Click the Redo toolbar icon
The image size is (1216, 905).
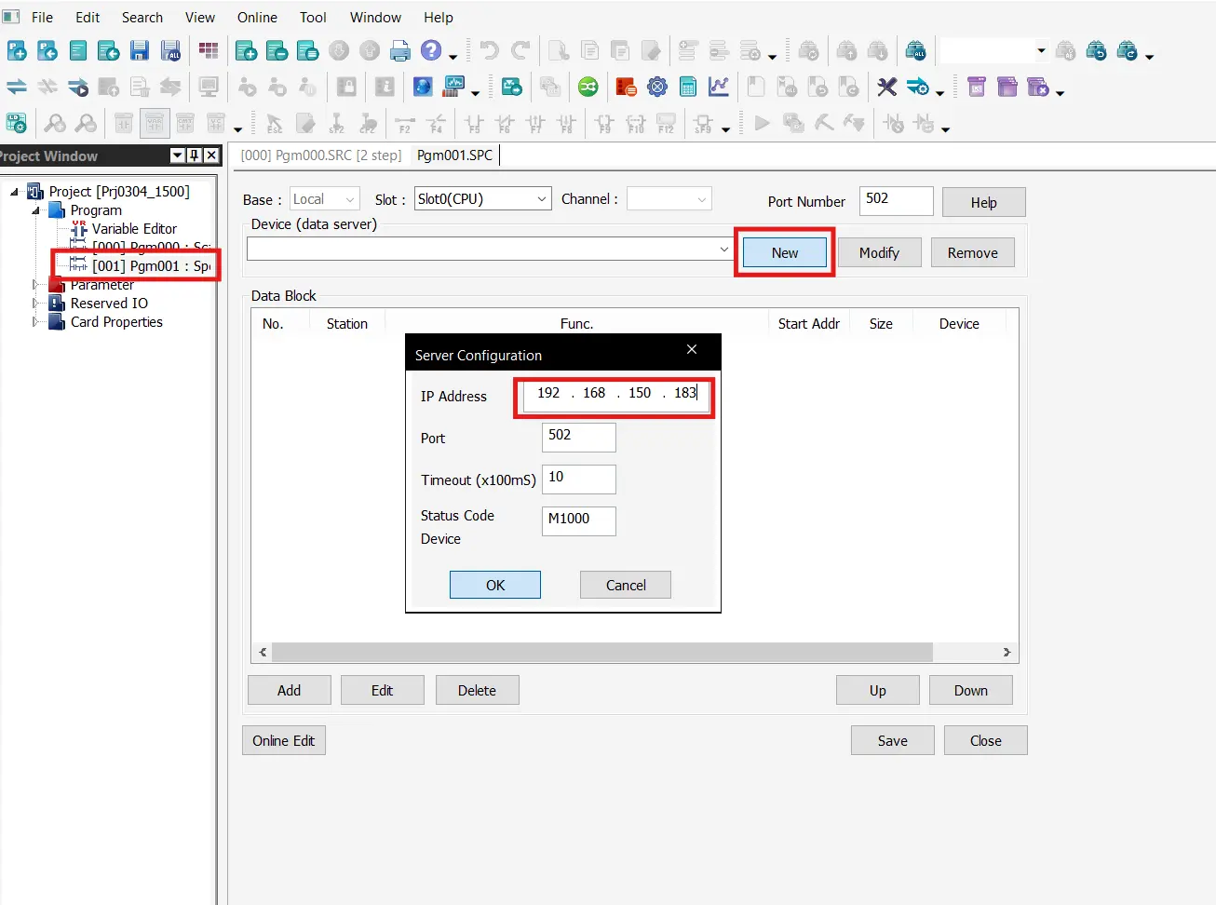pos(520,51)
